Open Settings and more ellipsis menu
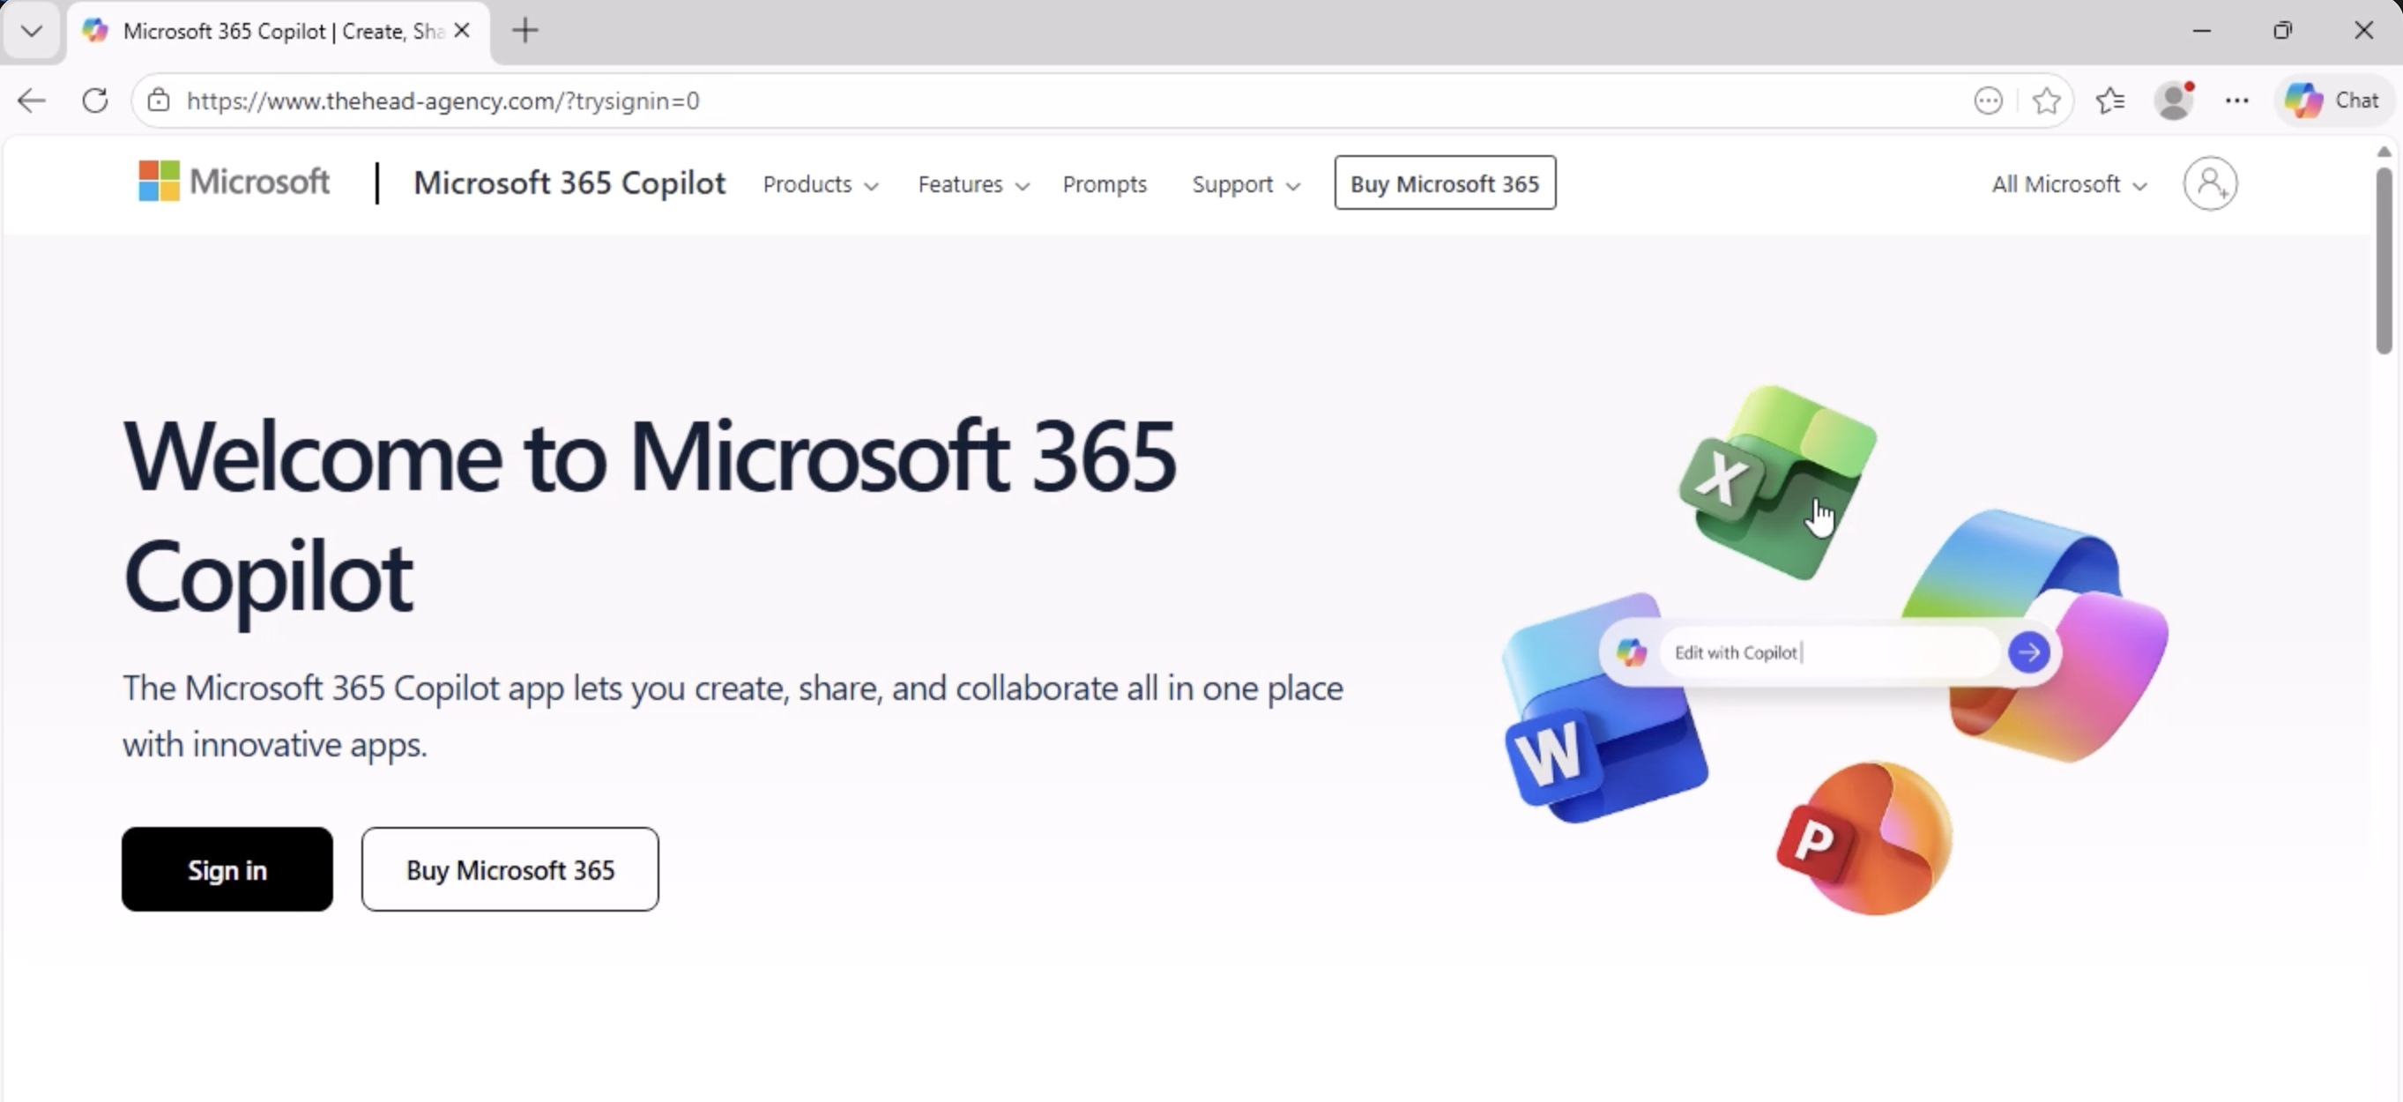Screen dimensions: 2403x1102 pyautogui.click(x=2237, y=100)
